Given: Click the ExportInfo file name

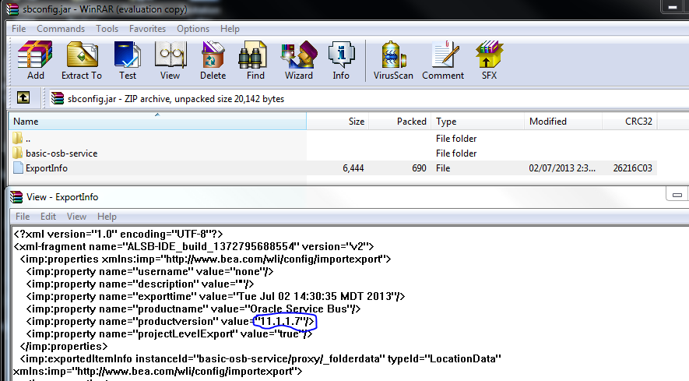Looking at the screenshot, I should (x=47, y=168).
